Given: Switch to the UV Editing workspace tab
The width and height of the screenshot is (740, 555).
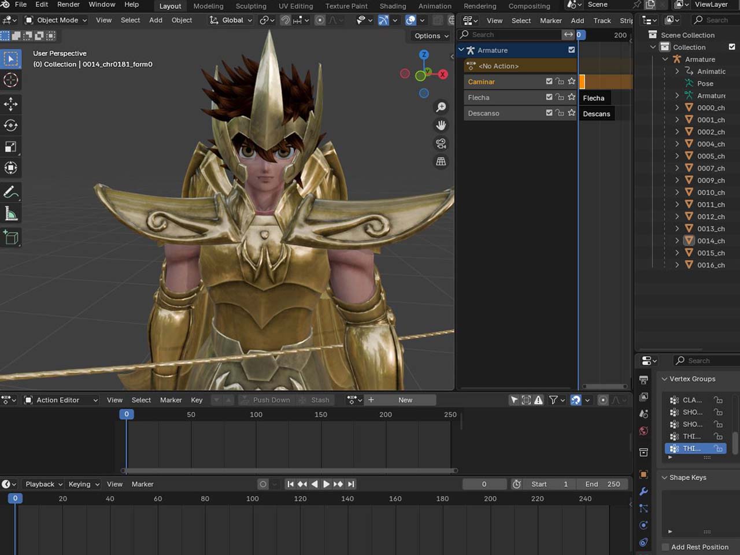Looking at the screenshot, I should coord(295,6).
